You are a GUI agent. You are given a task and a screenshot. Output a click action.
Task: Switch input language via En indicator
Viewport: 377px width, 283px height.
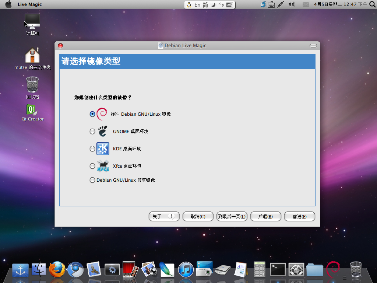pyautogui.click(x=197, y=5)
